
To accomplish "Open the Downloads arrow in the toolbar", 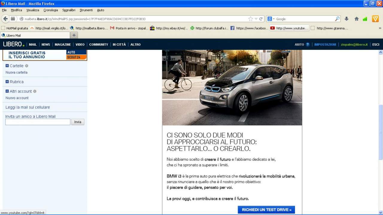I will click(346, 19).
